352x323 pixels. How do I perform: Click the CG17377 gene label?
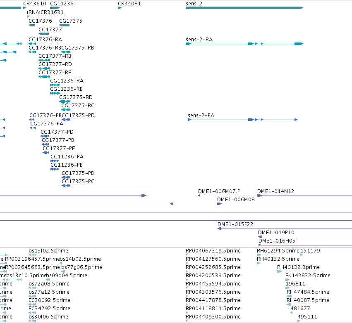50,30
